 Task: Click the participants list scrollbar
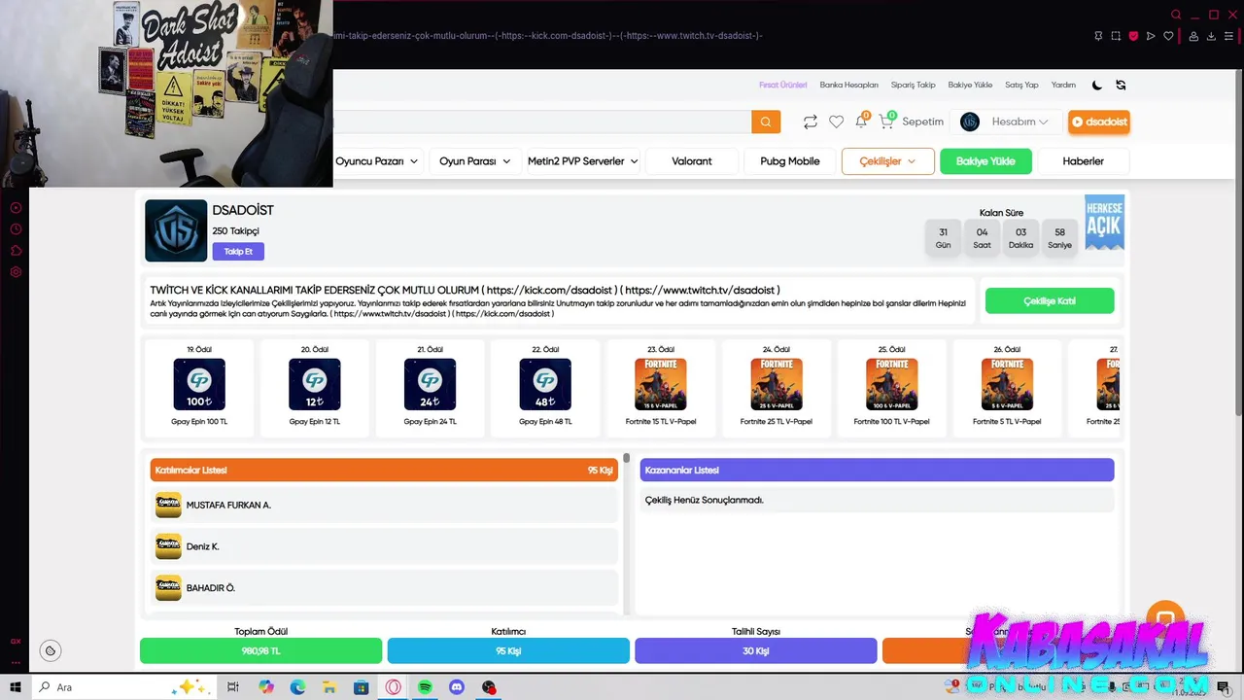(x=627, y=458)
